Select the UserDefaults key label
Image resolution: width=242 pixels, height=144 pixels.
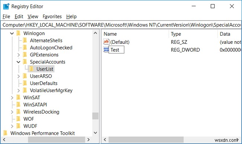pos(44,83)
